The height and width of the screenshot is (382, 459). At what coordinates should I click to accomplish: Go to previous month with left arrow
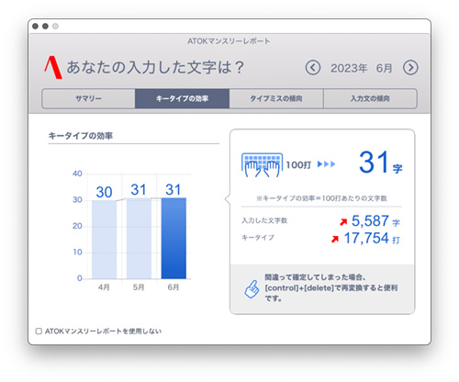tap(313, 68)
